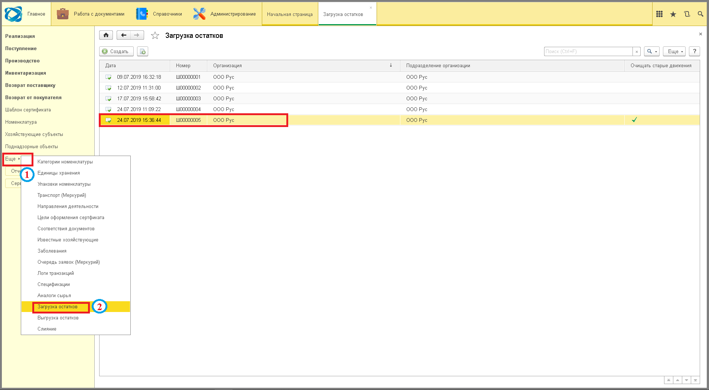Open Возврат поставщику in the sidebar
The width and height of the screenshot is (709, 390).
pos(30,85)
